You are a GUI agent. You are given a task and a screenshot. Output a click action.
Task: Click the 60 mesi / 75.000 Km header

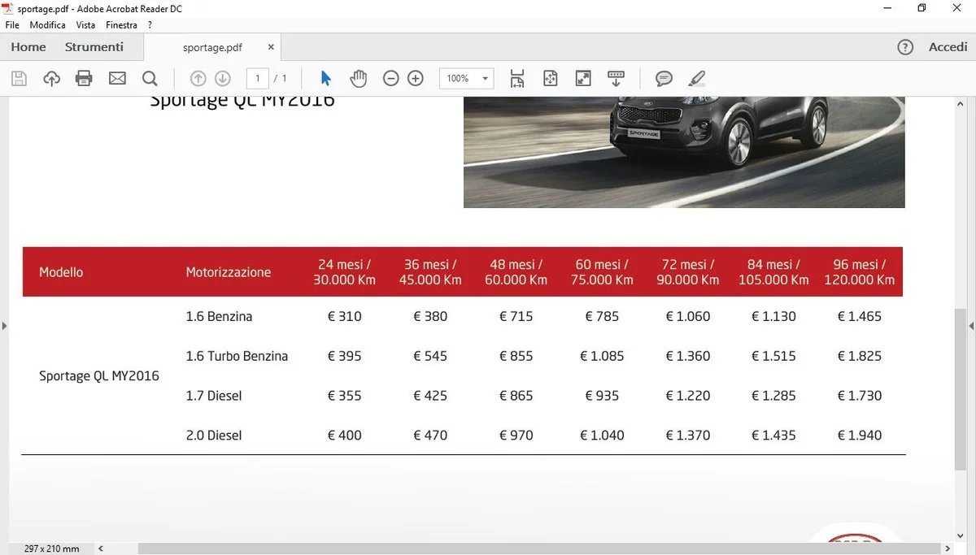point(603,272)
